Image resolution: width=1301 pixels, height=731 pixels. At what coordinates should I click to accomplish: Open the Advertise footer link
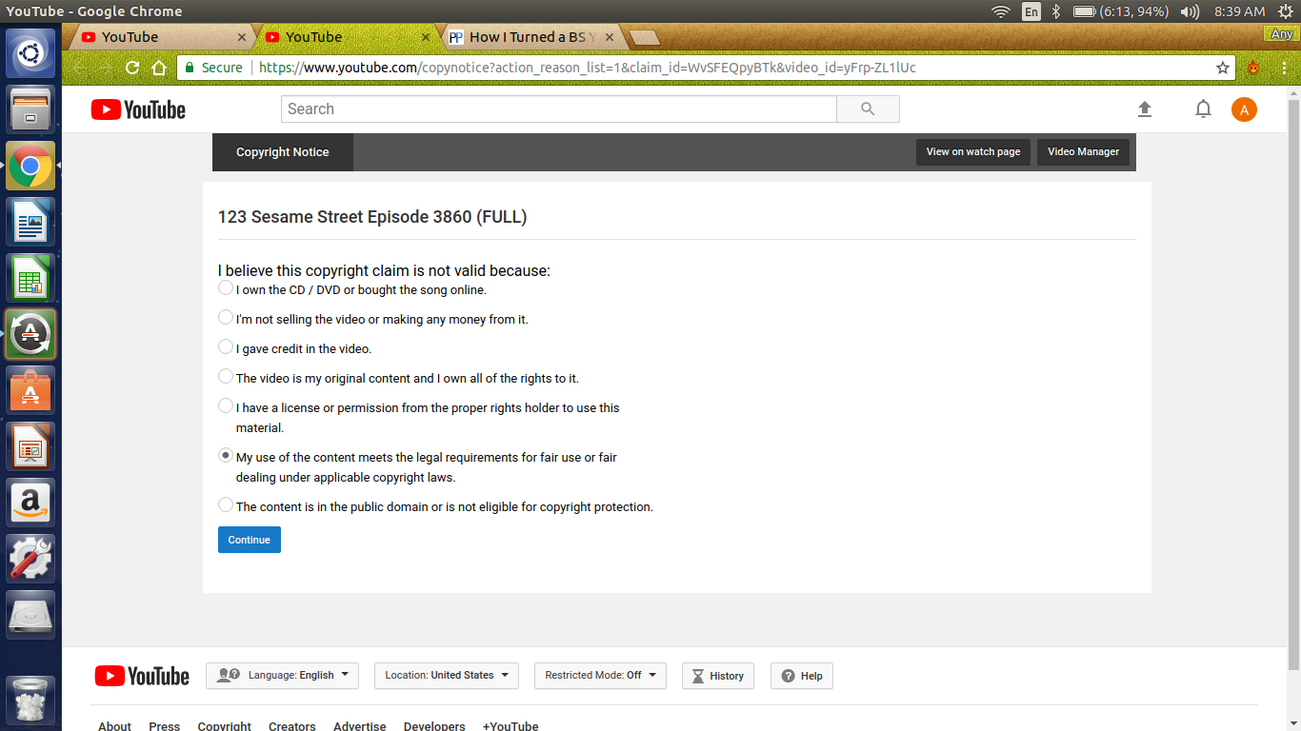360,726
